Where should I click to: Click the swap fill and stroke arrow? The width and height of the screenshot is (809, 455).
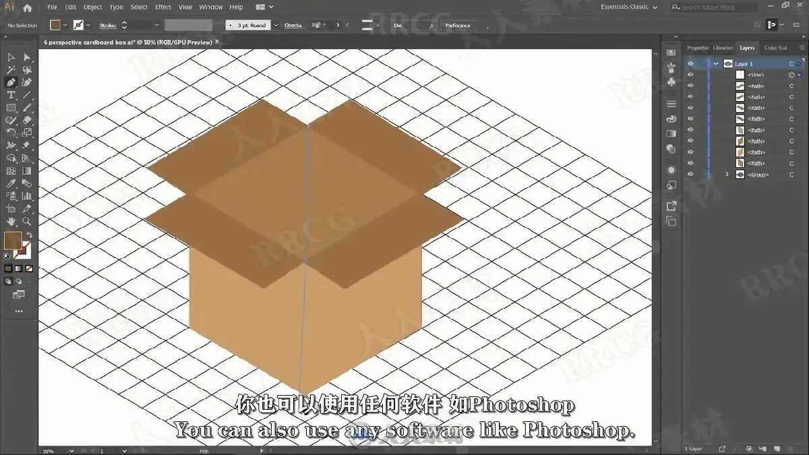29,235
